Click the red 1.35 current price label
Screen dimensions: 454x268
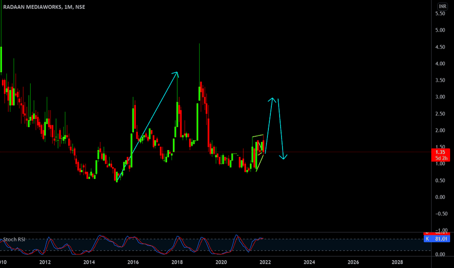[x=440, y=152]
